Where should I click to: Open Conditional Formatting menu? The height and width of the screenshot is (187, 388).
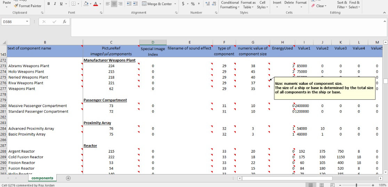tap(230, 5)
